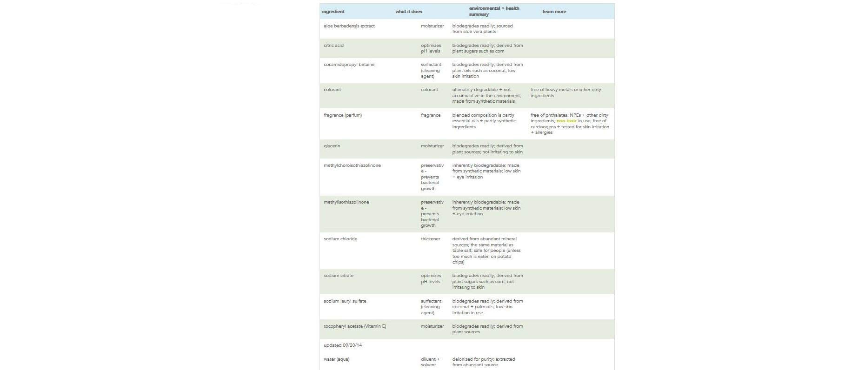Click the sodium lauryl sulfate ingredient name
The height and width of the screenshot is (370, 845).
click(345, 301)
